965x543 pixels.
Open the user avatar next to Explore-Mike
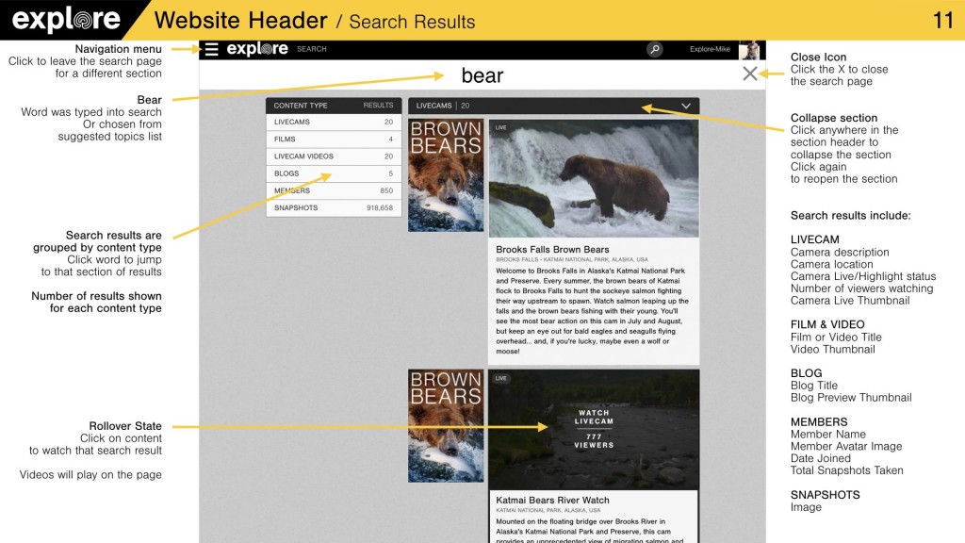(749, 50)
